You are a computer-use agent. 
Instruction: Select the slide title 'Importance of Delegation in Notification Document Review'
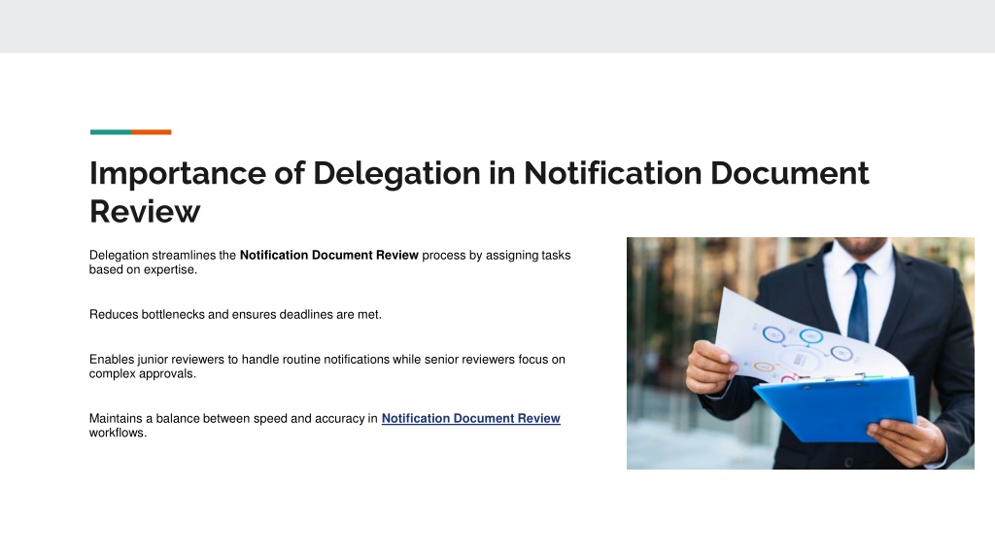click(x=479, y=192)
